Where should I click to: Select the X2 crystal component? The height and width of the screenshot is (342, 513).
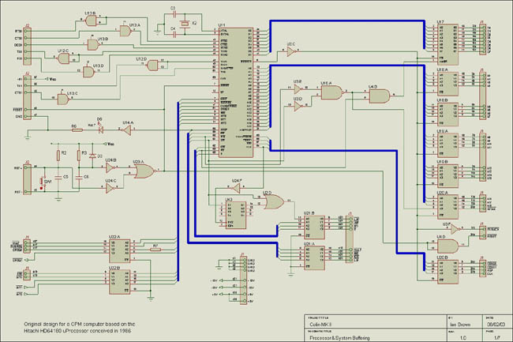184,24
